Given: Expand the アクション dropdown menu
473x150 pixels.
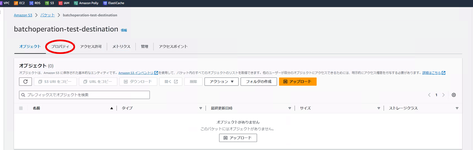Looking at the screenshot, I should tap(221, 82).
